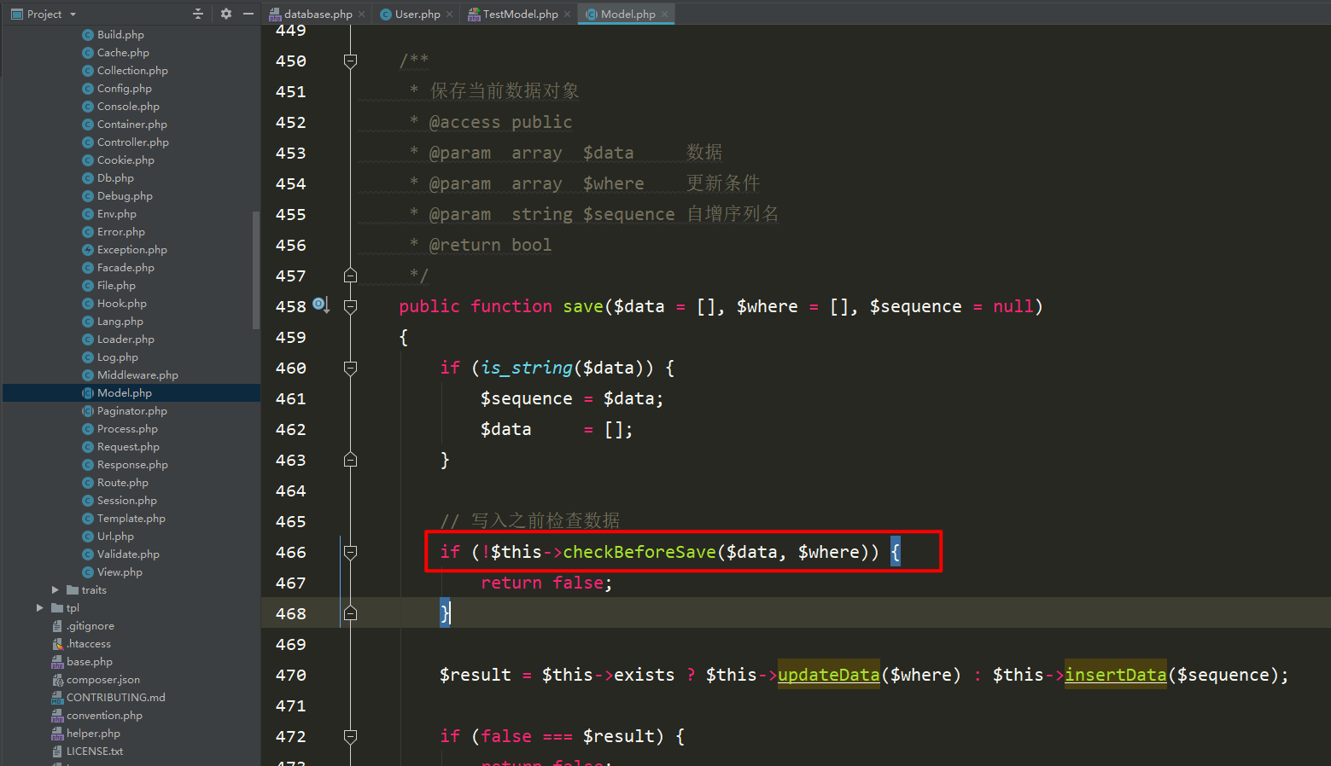This screenshot has width=1331, height=766.
Task: Select Exception.php file
Action: (132, 250)
